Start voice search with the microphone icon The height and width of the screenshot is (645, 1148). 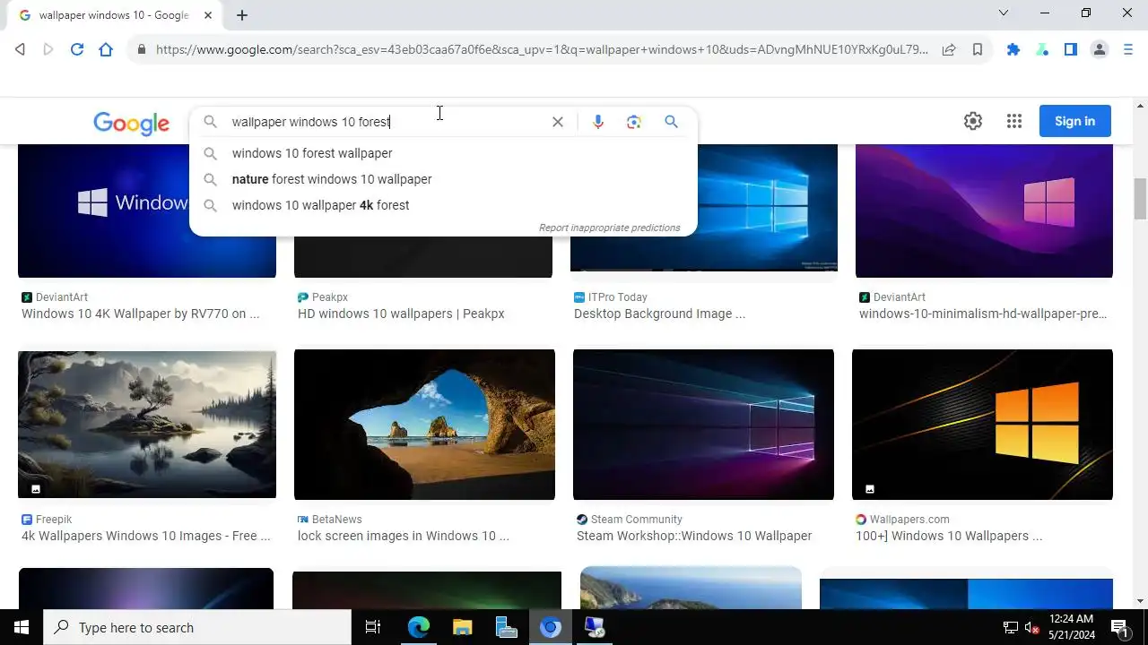click(x=598, y=122)
